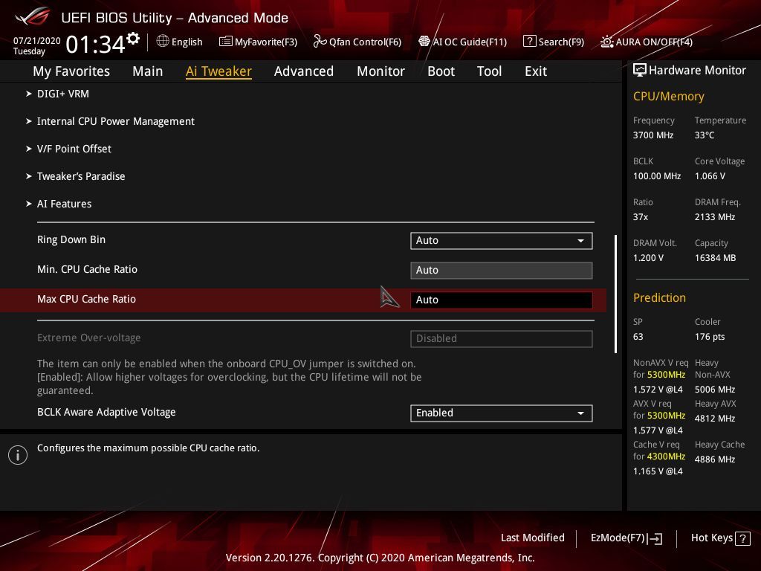The width and height of the screenshot is (761, 571).
Task: Click the EzMode exit arrow icon
Action: pyautogui.click(x=655, y=538)
